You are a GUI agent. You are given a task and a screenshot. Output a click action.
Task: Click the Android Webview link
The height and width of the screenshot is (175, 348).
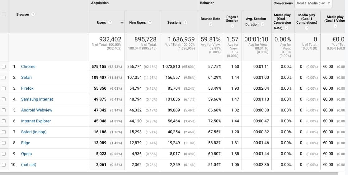coord(36,110)
